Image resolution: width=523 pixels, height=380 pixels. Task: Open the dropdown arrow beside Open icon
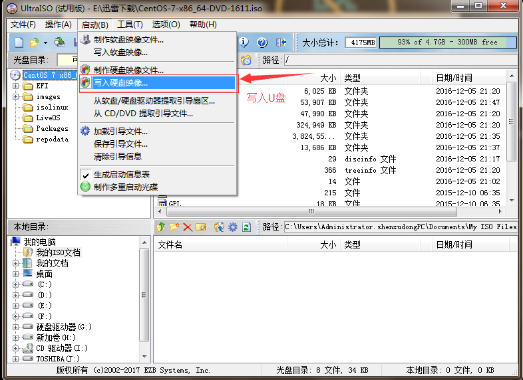(45, 43)
